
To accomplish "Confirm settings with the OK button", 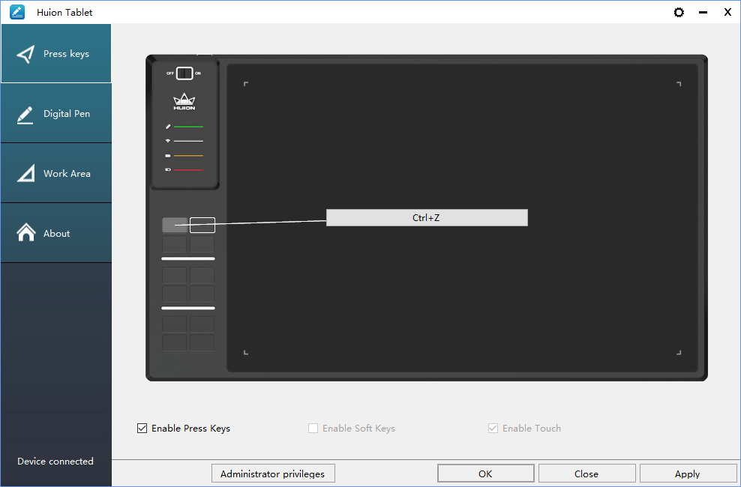I will 485,474.
